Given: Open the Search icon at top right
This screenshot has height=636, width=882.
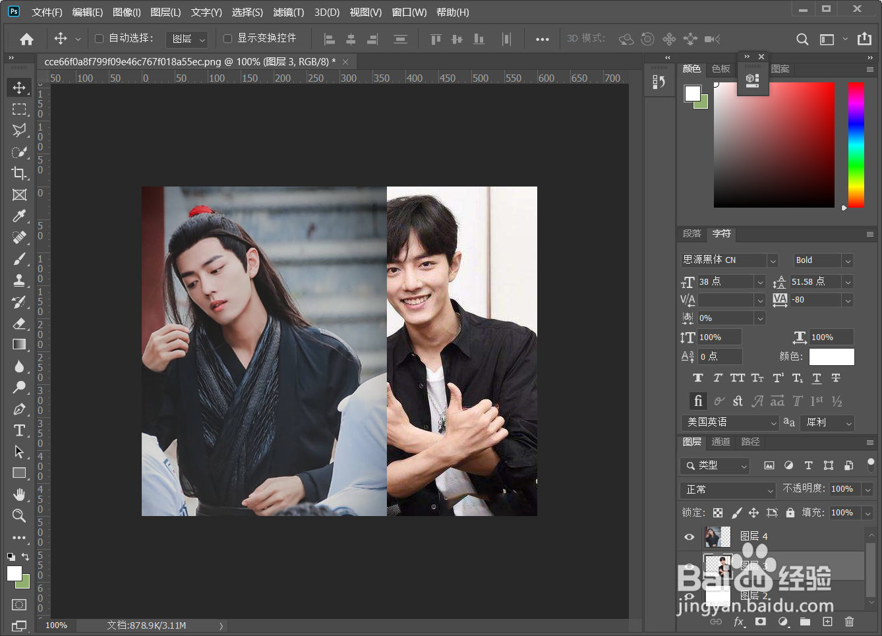Looking at the screenshot, I should pos(802,39).
